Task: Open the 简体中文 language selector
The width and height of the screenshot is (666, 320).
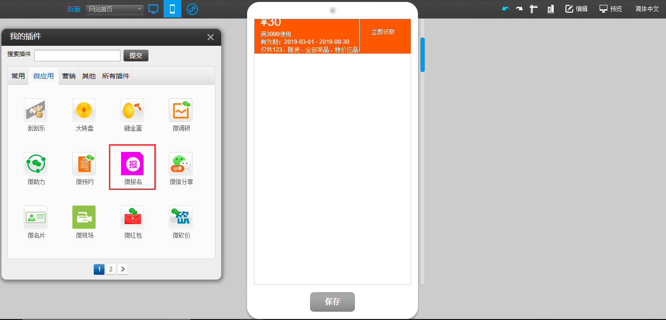Action: (647, 9)
